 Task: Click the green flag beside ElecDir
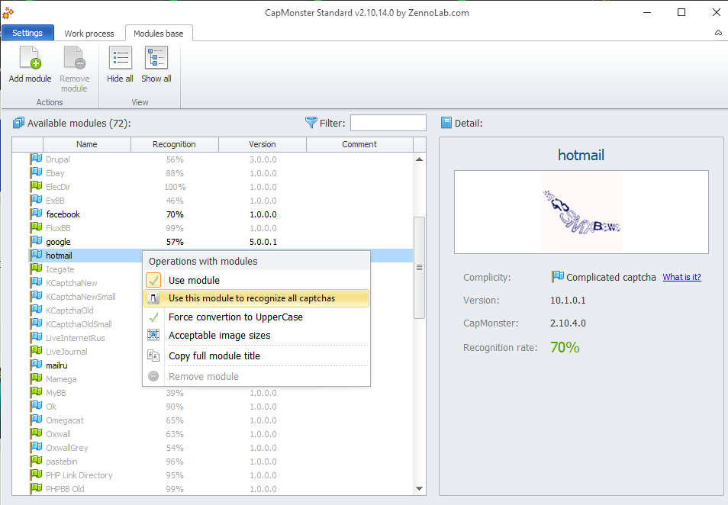[x=36, y=187]
